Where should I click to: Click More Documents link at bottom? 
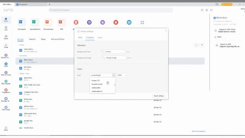pos(199,131)
